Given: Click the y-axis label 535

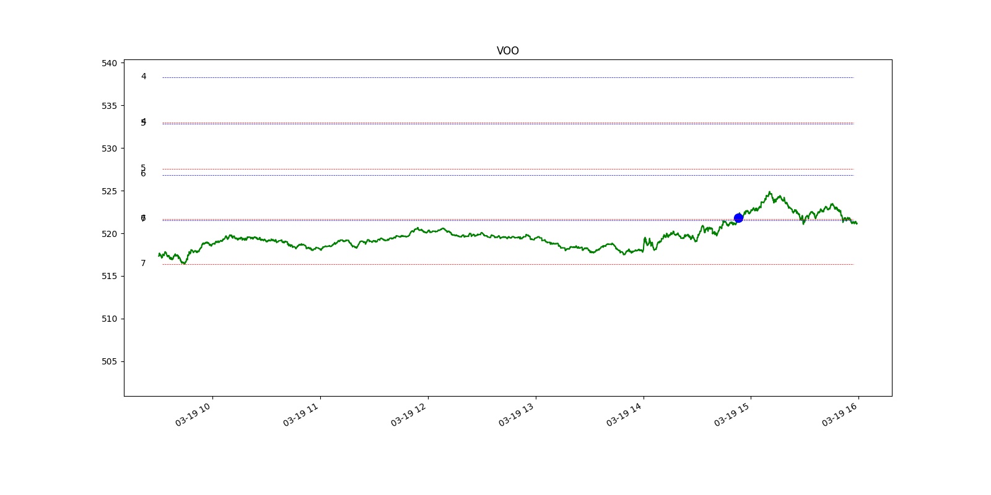Looking at the screenshot, I should point(109,106).
